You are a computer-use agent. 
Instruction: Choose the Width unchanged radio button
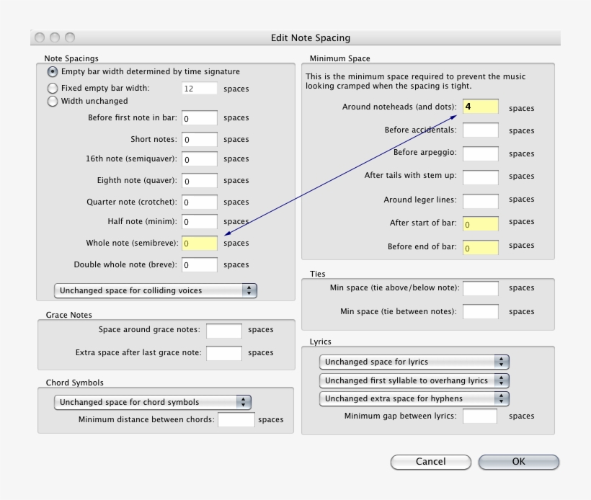tap(53, 102)
